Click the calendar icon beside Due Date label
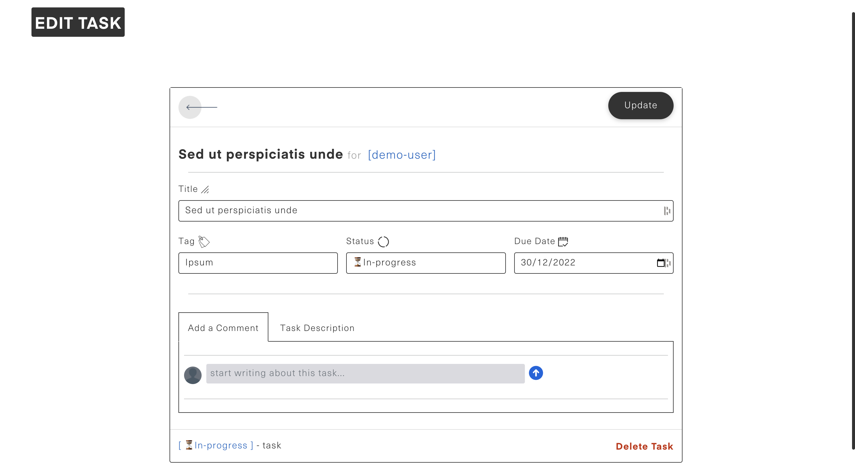Viewport: 855px width, 468px height. pos(563,241)
